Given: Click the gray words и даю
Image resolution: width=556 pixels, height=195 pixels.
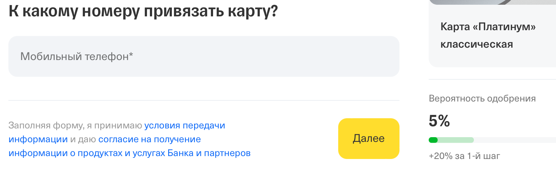Looking at the screenshot, I should pos(83,139).
